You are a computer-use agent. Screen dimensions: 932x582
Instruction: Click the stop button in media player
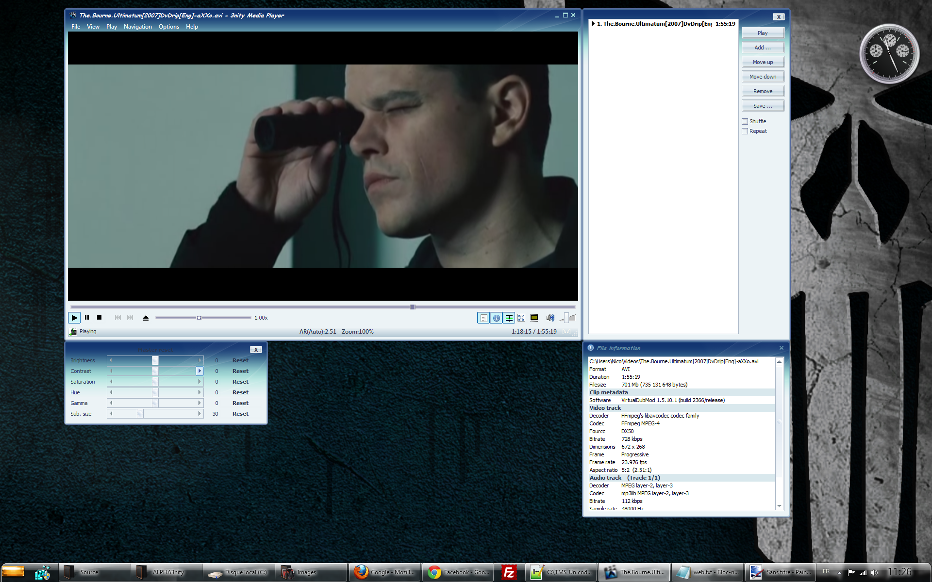[100, 317]
